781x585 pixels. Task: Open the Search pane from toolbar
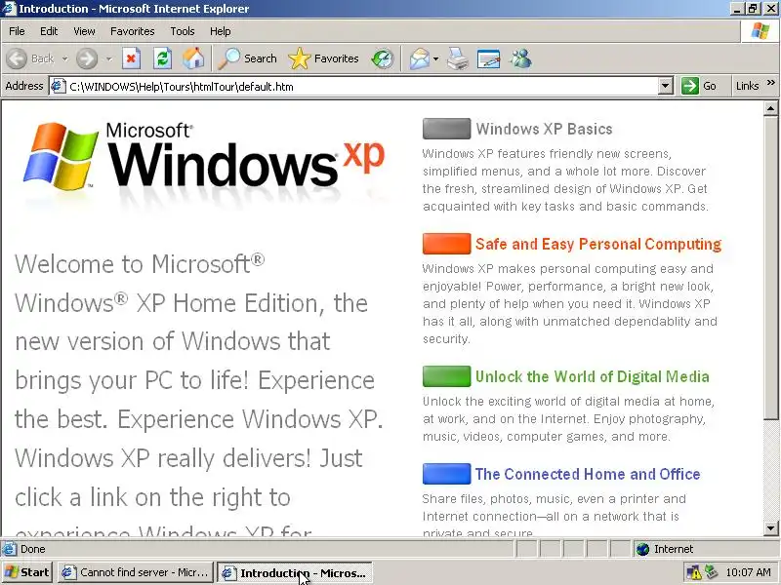[x=248, y=58]
